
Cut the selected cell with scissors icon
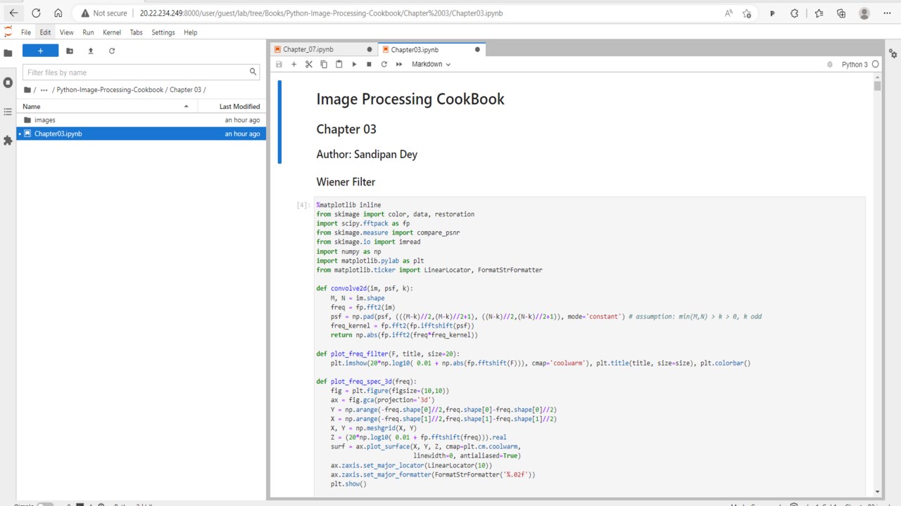tap(308, 64)
